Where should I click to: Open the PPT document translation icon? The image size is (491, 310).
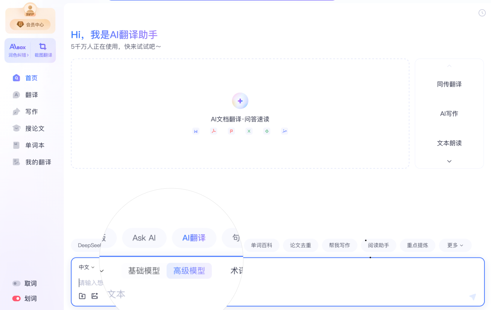click(x=231, y=131)
